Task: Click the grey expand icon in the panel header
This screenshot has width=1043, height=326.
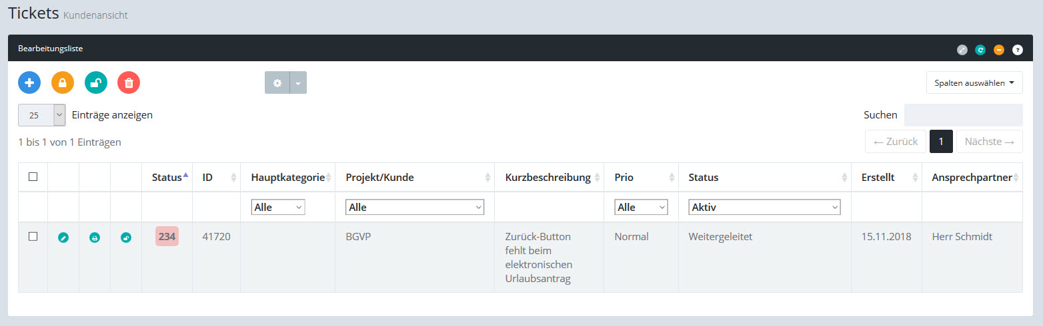Action: point(962,49)
